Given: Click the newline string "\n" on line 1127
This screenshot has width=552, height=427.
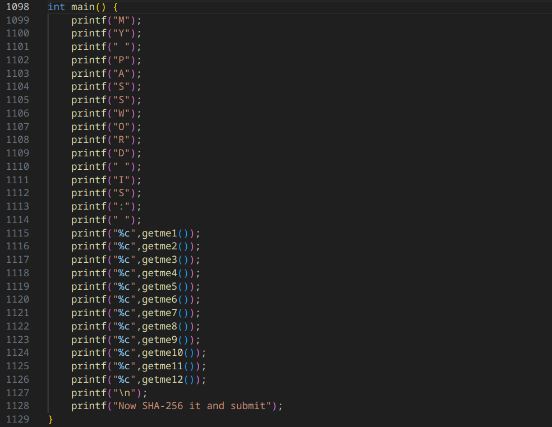Looking at the screenshot, I should pos(123,392).
